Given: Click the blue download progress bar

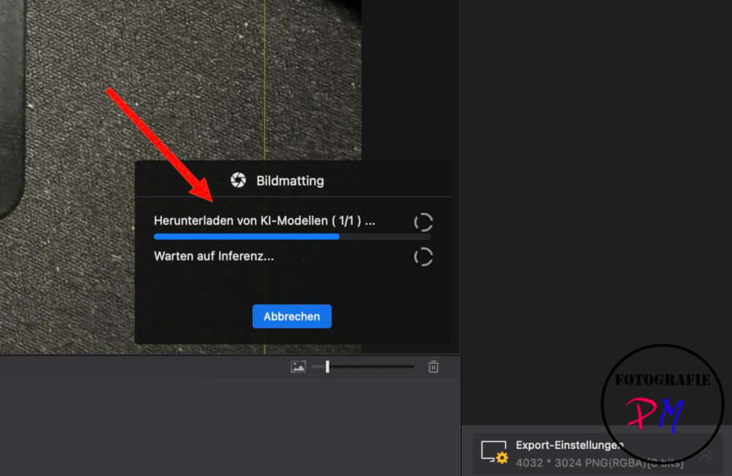Looking at the screenshot, I should coord(246,236).
